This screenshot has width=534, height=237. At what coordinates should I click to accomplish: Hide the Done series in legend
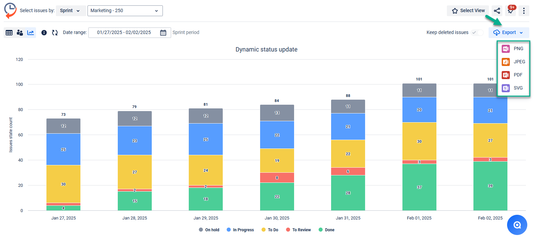[326, 230]
